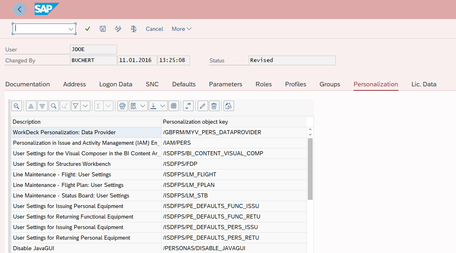Sort descending in the table toolbar
456x253 pixels.
pyautogui.click(x=42, y=106)
